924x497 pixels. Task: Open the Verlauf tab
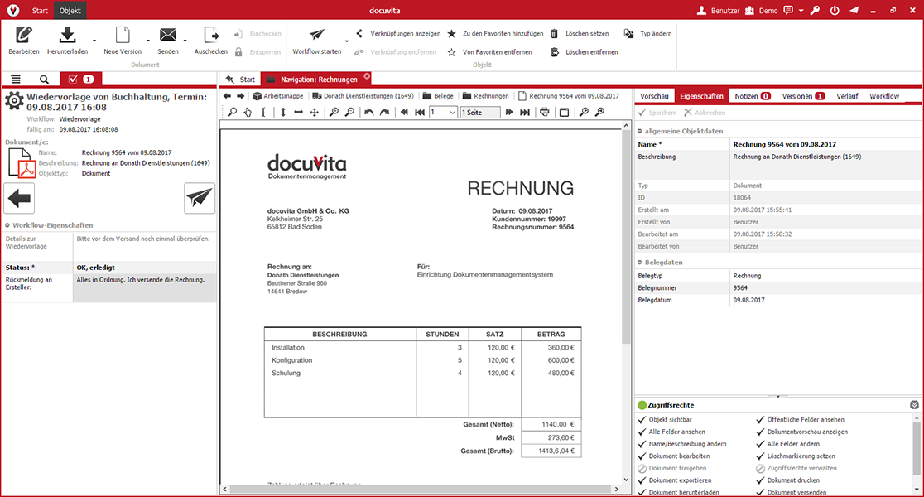click(847, 96)
